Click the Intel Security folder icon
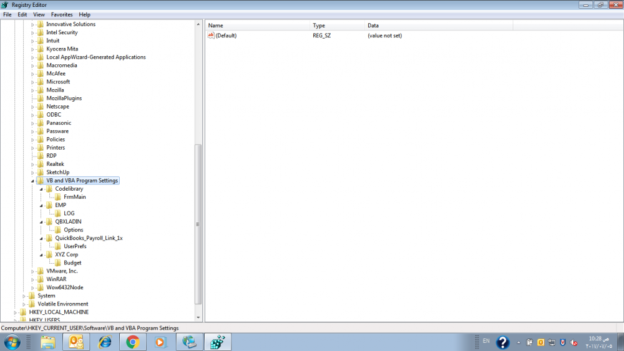Viewport: 624px width, 351px height. click(x=41, y=32)
